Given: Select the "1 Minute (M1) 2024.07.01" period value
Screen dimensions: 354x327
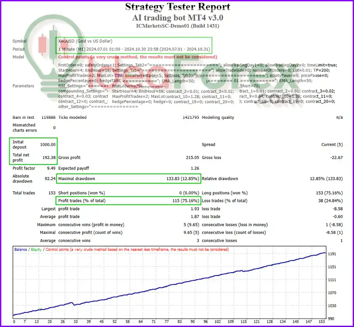Looking at the screenshot, I should (x=134, y=49).
